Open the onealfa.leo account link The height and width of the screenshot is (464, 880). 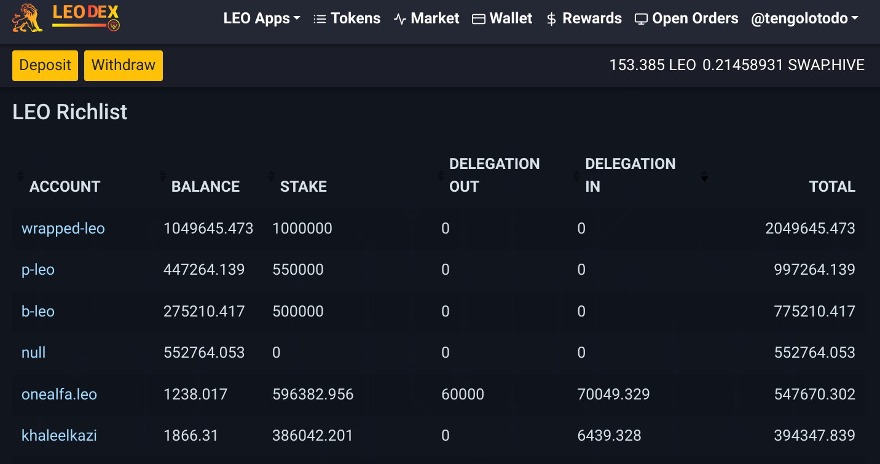click(59, 394)
